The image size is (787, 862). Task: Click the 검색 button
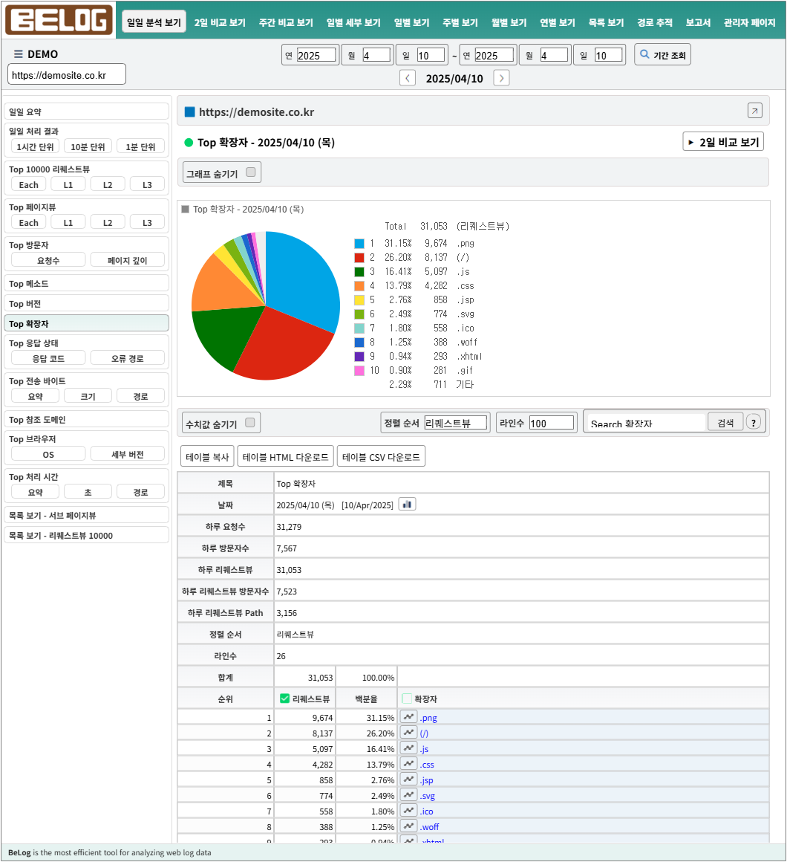725,422
